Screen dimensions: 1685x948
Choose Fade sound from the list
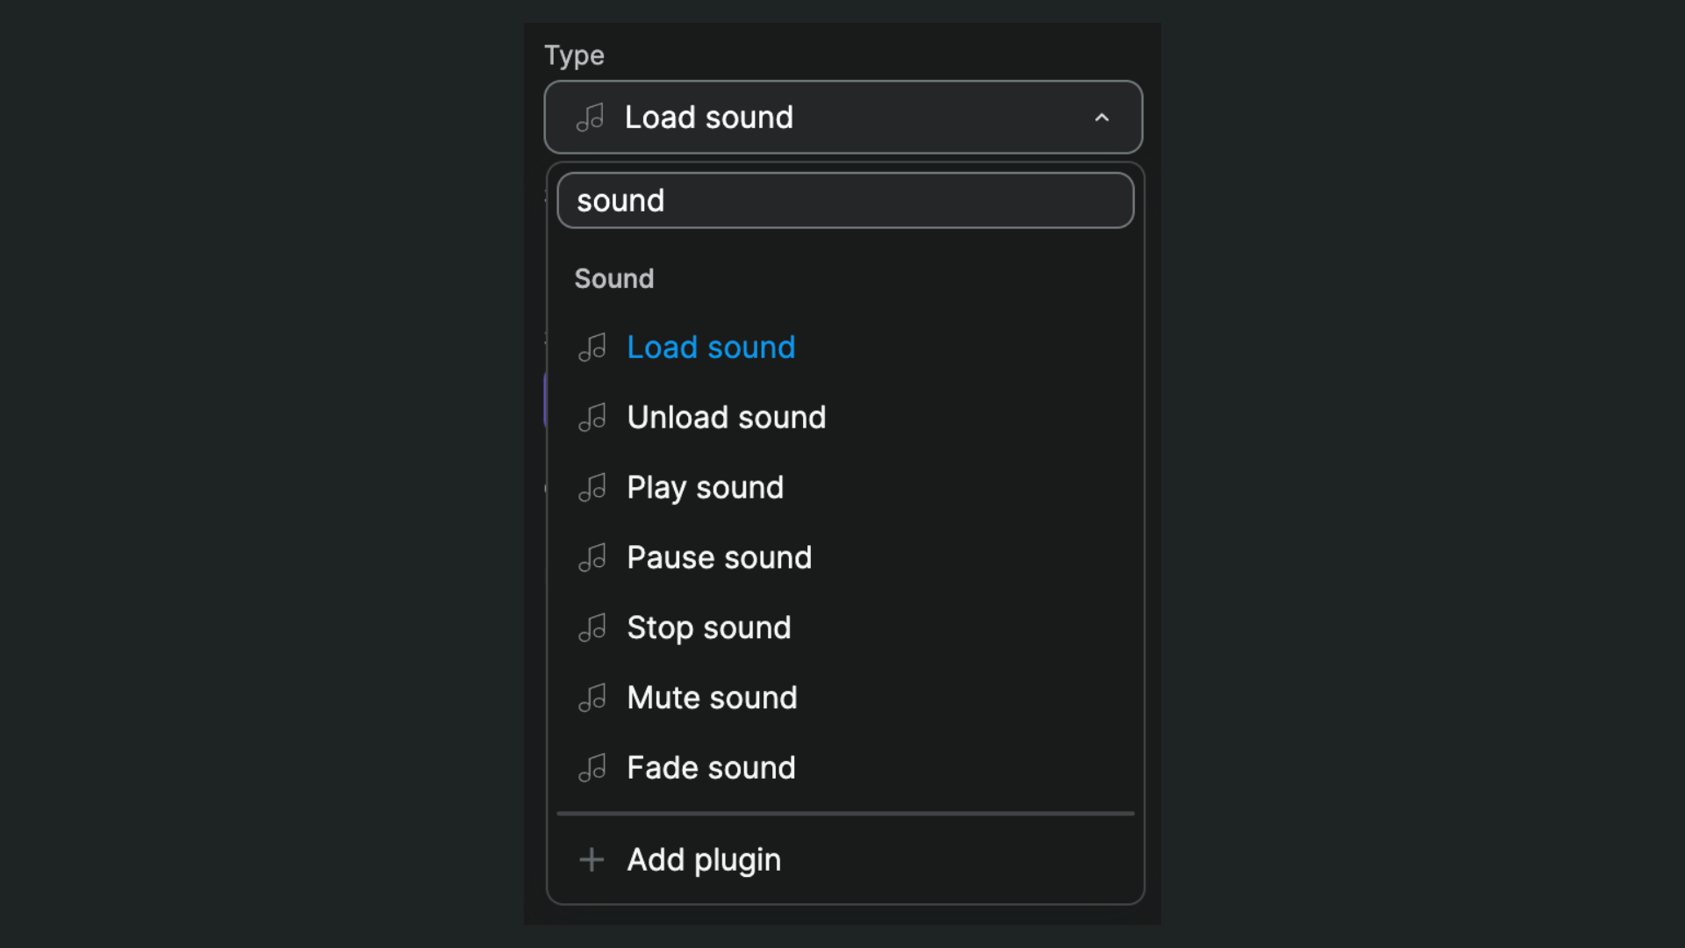[711, 767]
